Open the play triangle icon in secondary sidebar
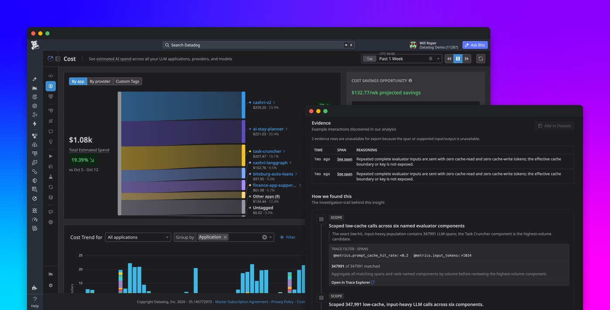 pos(51,156)
